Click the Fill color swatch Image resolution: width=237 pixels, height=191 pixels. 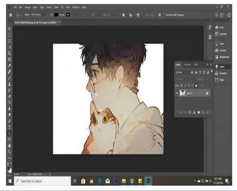click(x=56, y=15)
